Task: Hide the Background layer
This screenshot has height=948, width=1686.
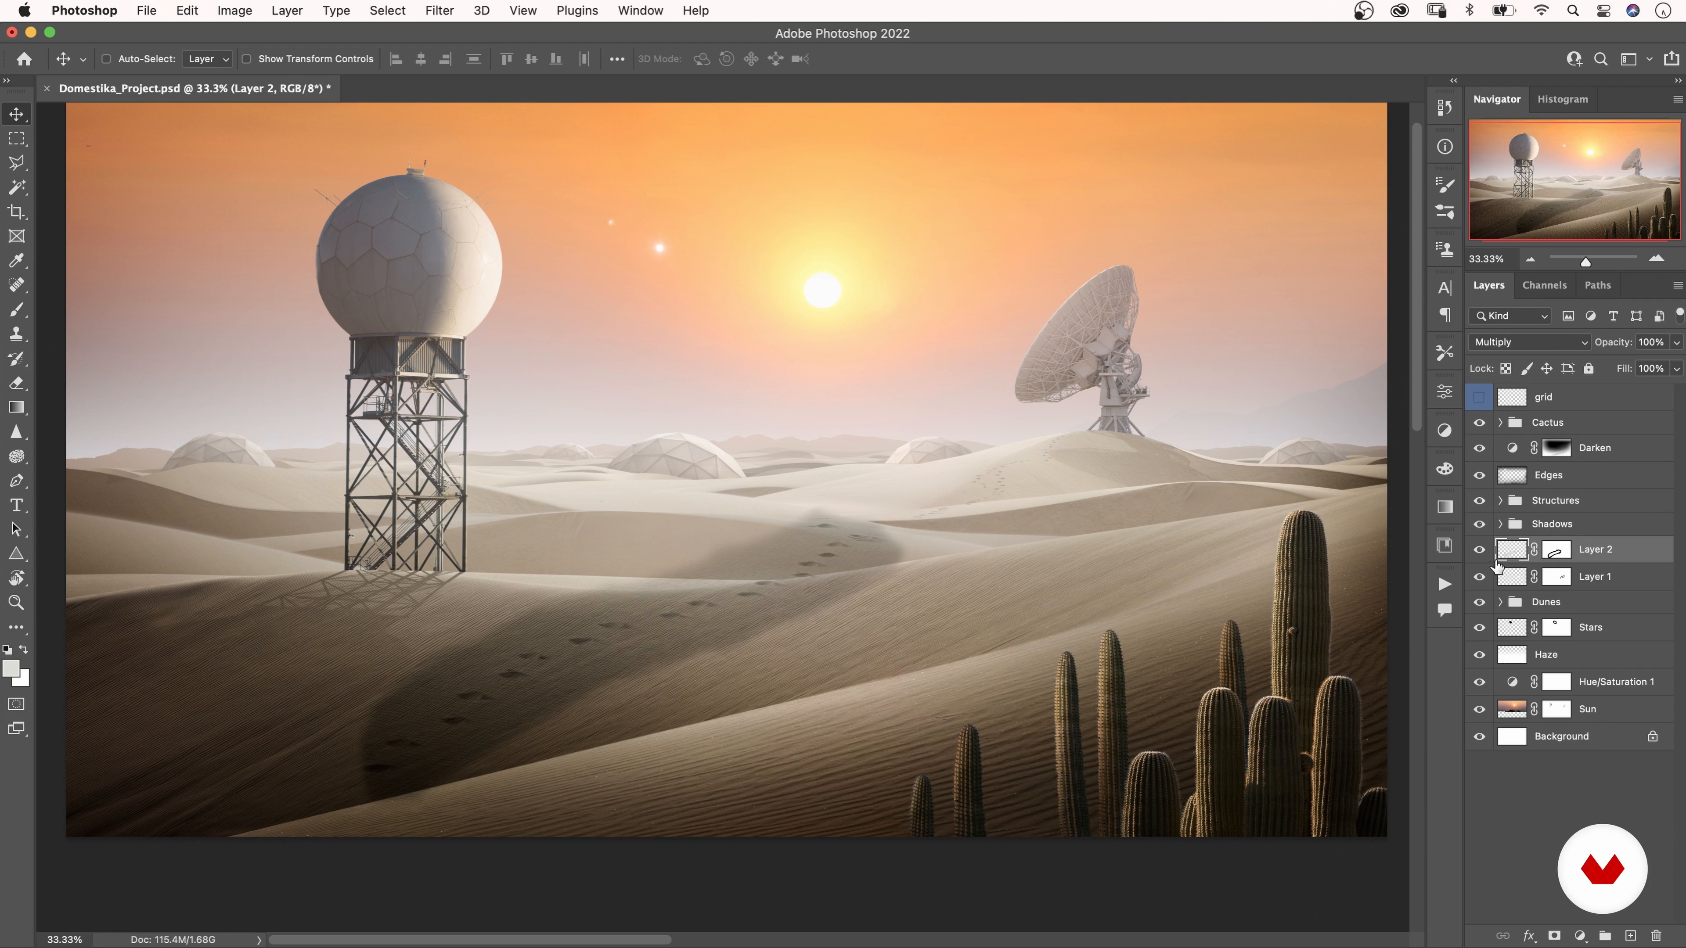Action: (1479, 737)
